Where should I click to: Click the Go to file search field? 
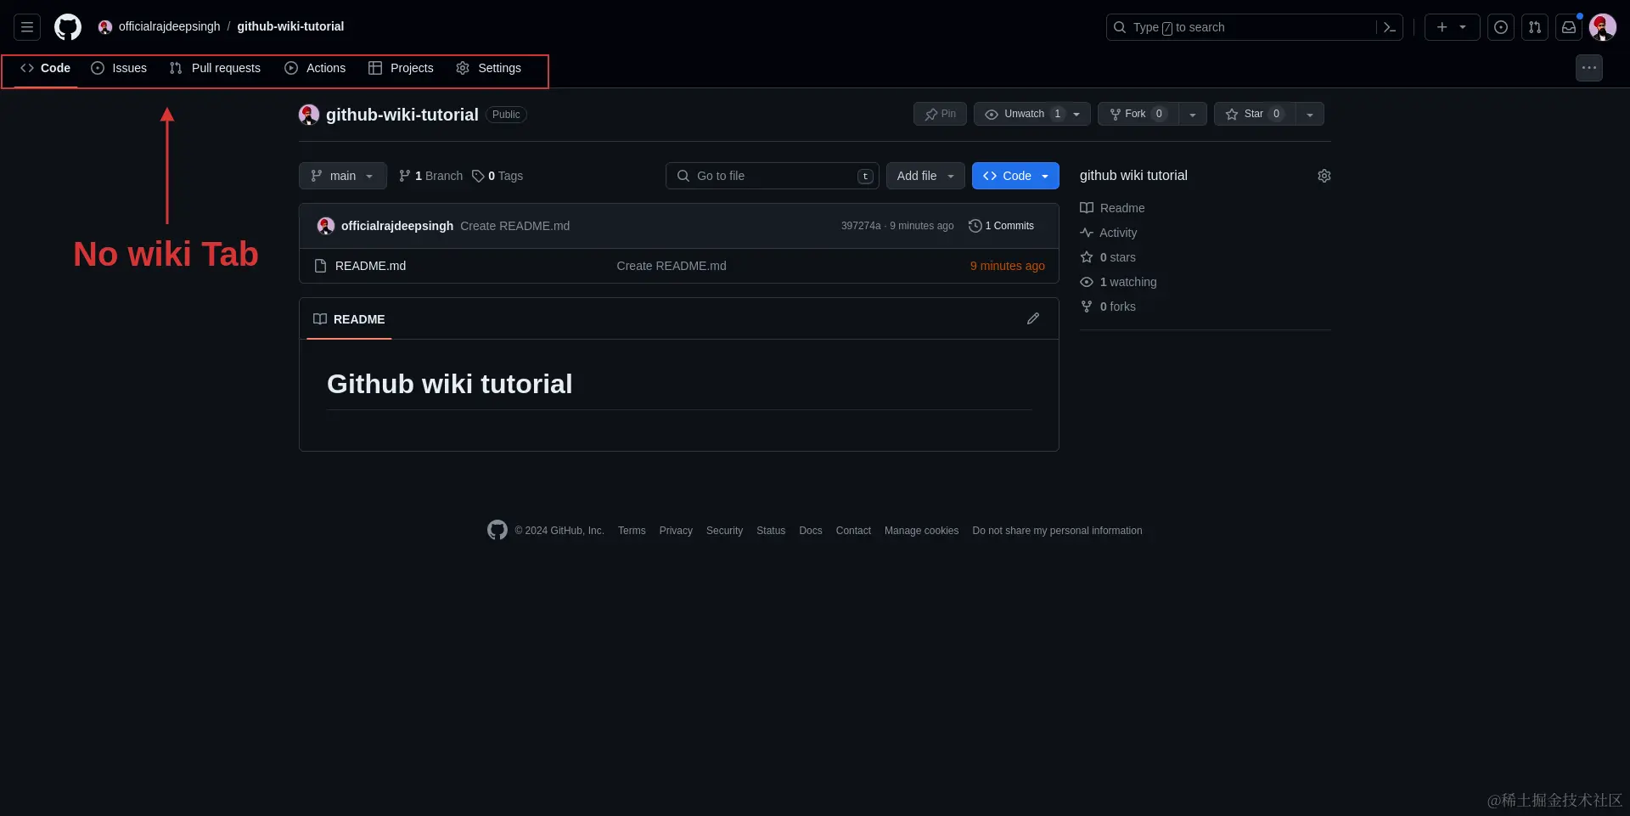[772, 176]
